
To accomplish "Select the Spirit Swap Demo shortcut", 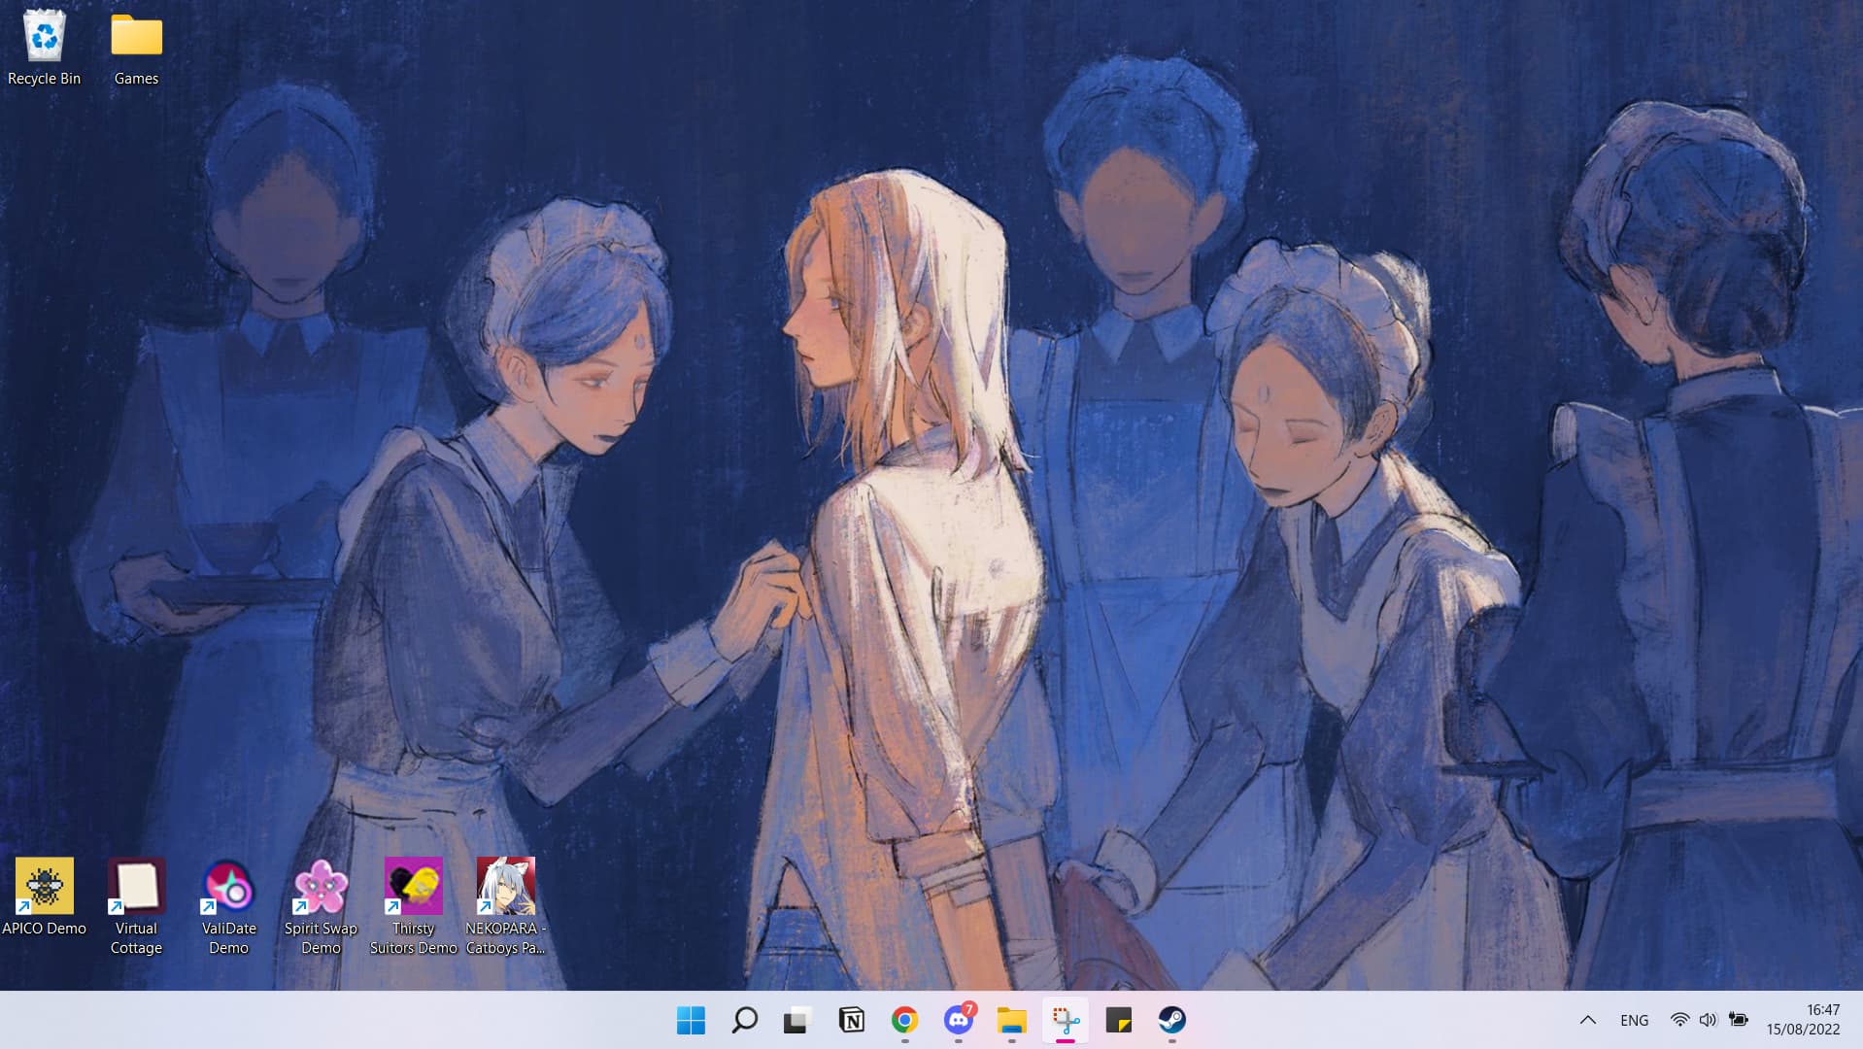I will (321, 907).
